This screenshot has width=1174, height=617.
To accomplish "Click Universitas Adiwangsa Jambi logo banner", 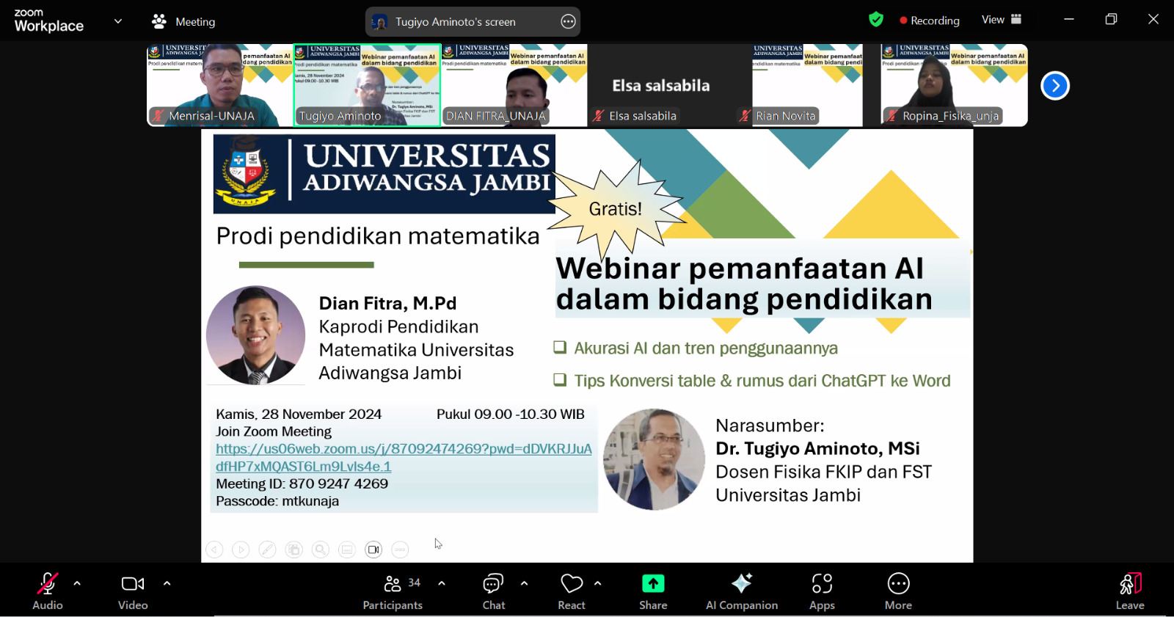I will tap(384, 174).
